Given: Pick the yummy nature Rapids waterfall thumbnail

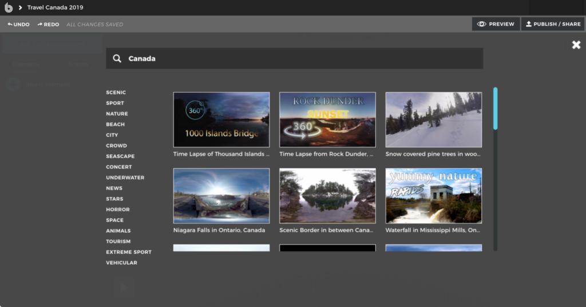Looking at the screenshot, I should [x=433, y=196].
